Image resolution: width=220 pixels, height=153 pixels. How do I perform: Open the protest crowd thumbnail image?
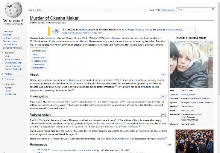(x=194, y=141)
